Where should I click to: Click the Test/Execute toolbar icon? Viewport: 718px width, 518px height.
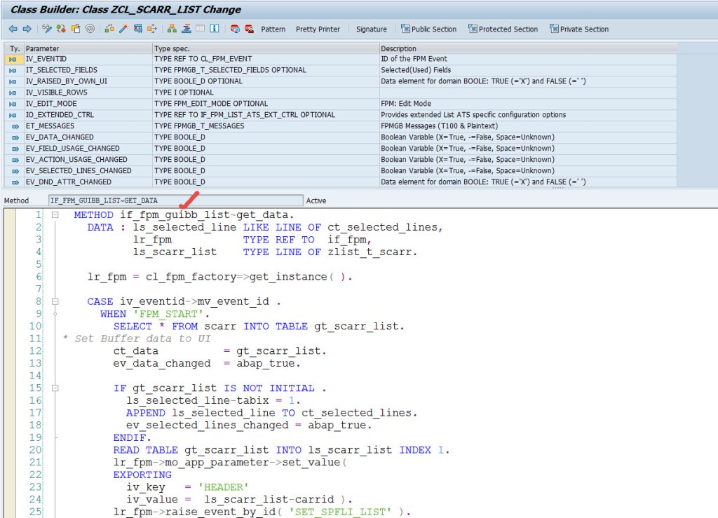[x=138, y=29]
